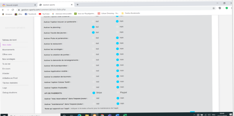This screenshot has height=116, width=234.
Task: Star this page with bookmark icon
Action: [213, 8]
